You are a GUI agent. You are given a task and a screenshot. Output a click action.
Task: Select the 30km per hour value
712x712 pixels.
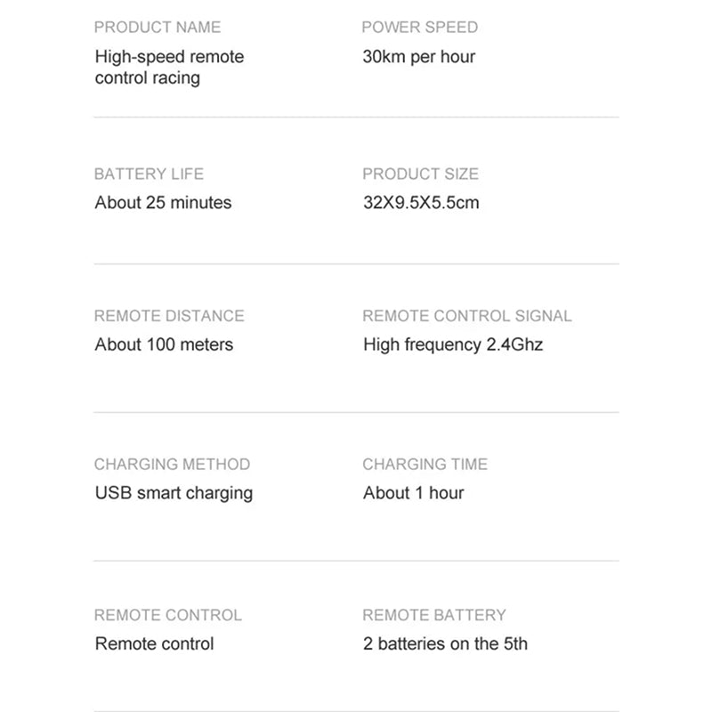[418, 57]
